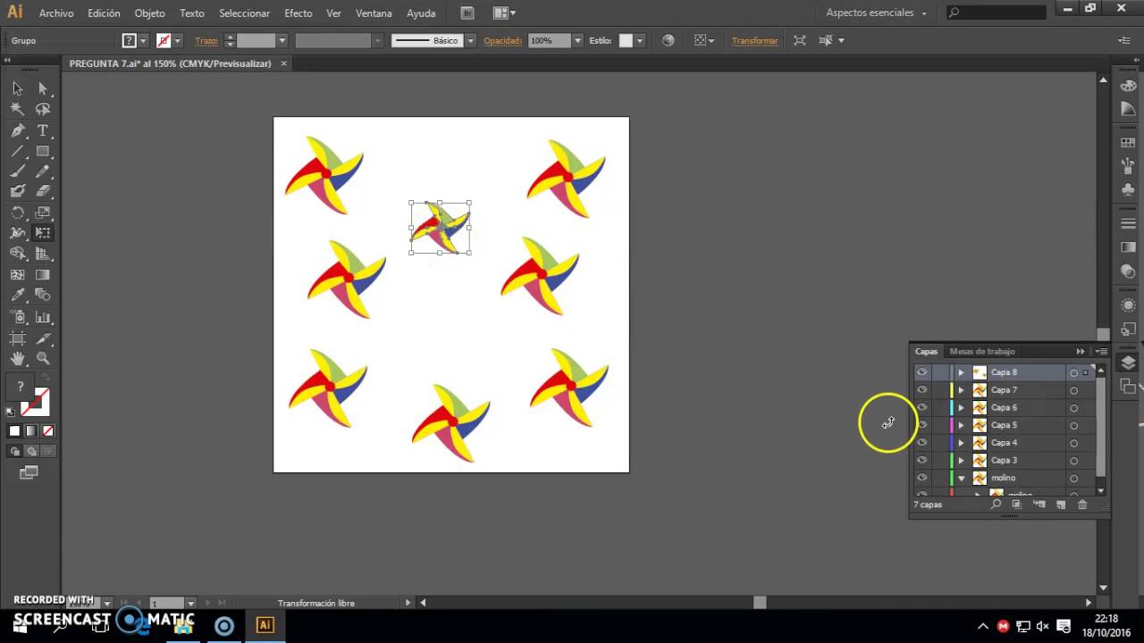Select the Artboard tool

tap(17, 338)
